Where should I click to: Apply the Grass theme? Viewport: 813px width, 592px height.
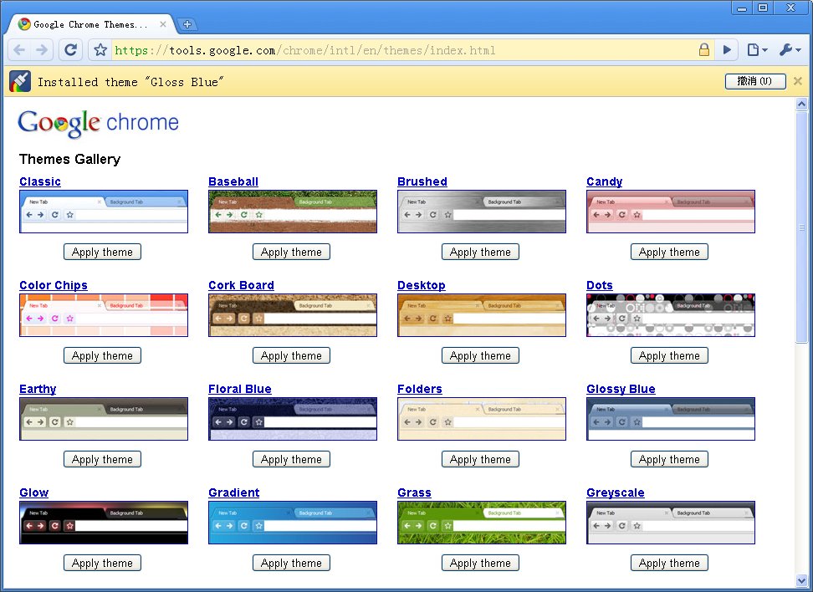coord(480,563)
